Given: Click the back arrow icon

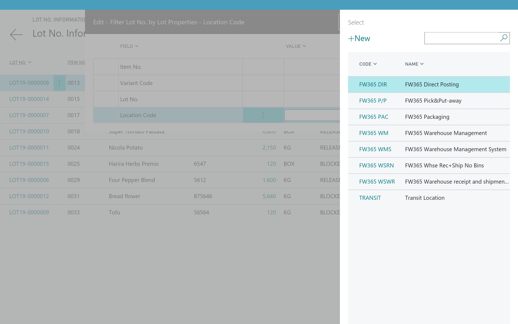Looking at the screenshot, I should pyautogui.click(x=16, y=35).
